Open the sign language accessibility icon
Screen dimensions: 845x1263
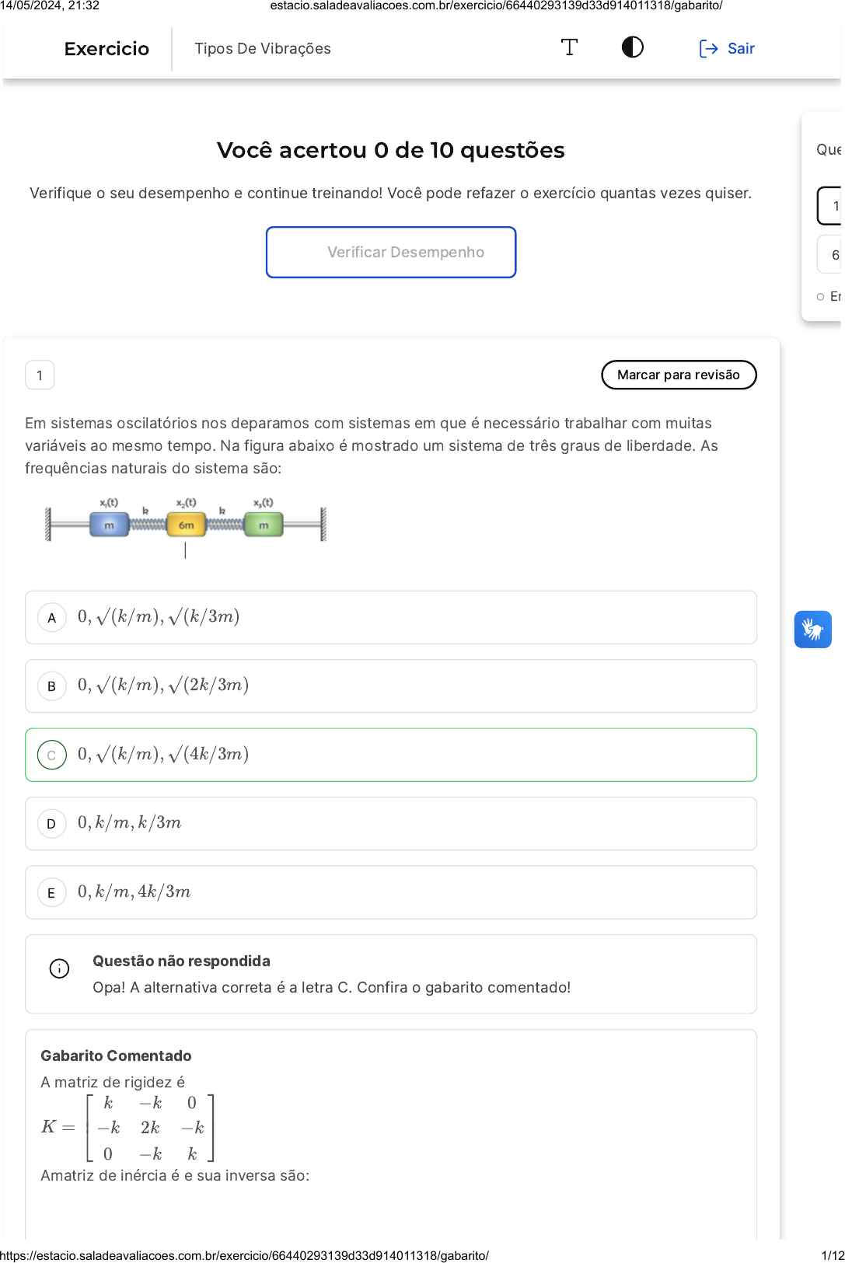click(812, 629)
